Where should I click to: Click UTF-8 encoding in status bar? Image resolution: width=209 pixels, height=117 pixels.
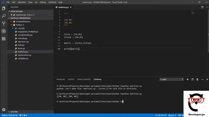pos(181,115)
